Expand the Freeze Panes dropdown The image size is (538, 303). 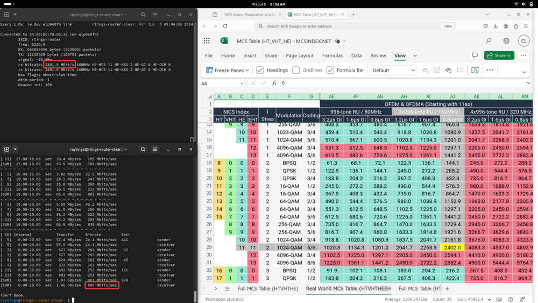247,71
